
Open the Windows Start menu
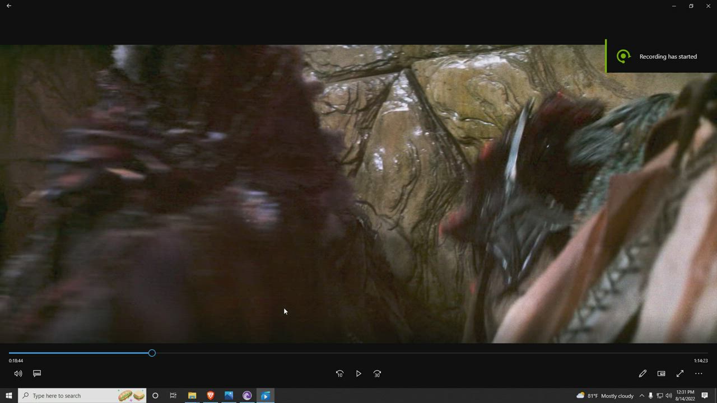[x=9, y=396]
